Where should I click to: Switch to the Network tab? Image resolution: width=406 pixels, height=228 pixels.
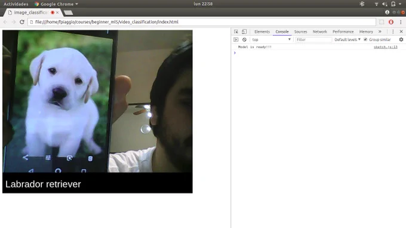(x=320, y=32)
